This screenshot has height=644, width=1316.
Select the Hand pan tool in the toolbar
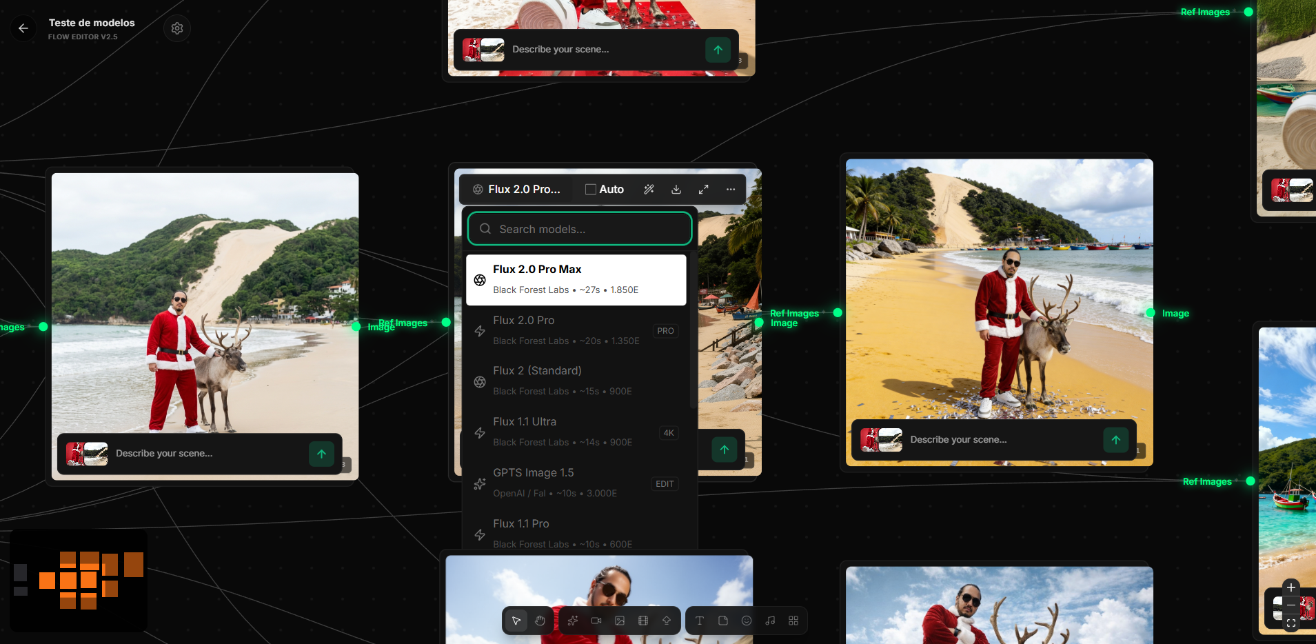click(x=540, y=620)
